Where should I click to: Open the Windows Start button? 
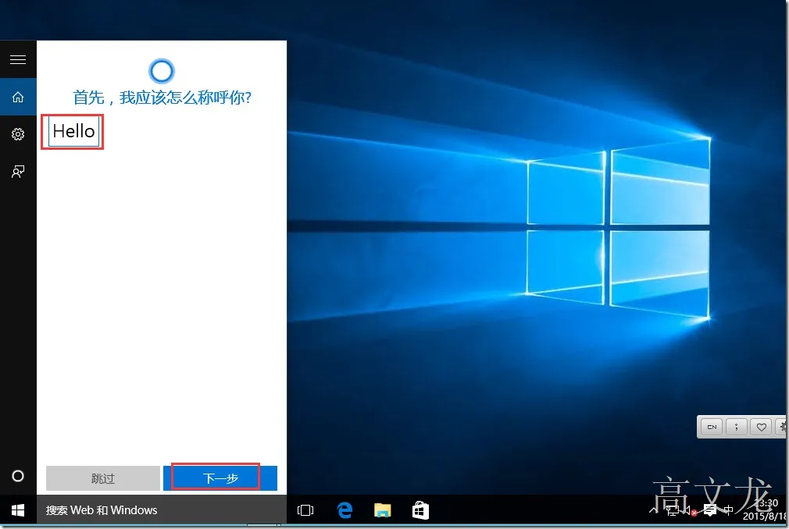(18, 510)
